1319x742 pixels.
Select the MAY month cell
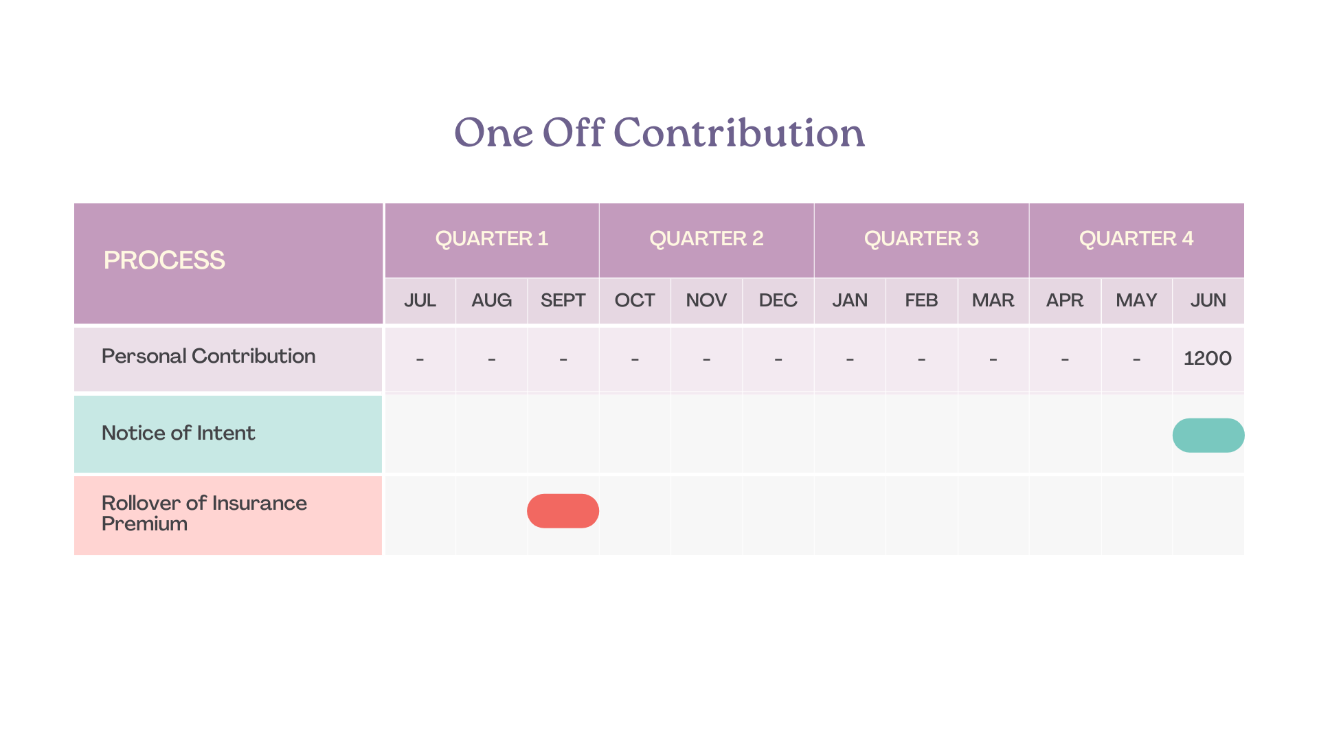coord(1137,301)
